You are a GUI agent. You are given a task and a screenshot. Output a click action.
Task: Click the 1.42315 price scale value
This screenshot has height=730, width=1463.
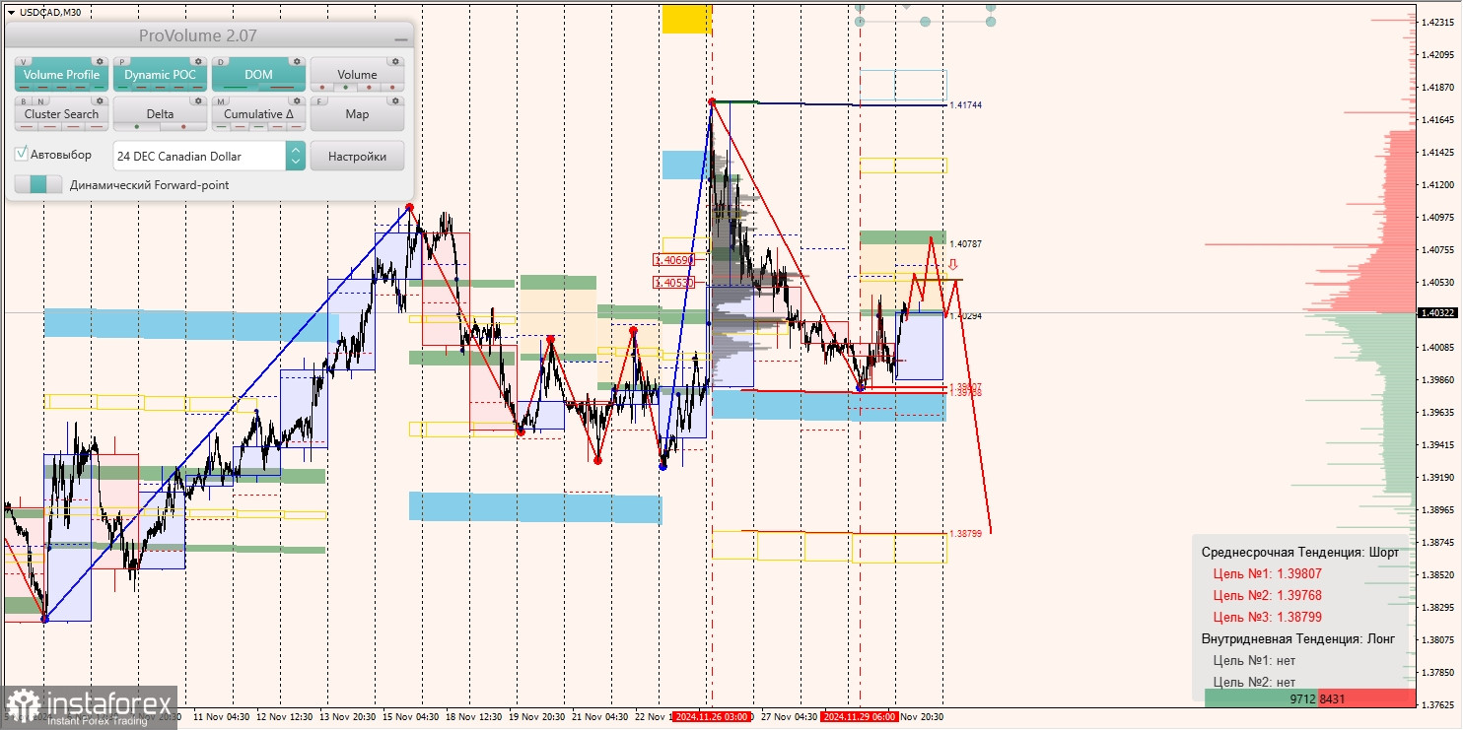[1437, 22]
